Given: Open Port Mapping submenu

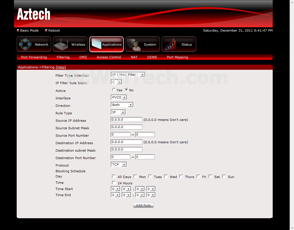Looking at the screenshot, I should pos(177,57).
